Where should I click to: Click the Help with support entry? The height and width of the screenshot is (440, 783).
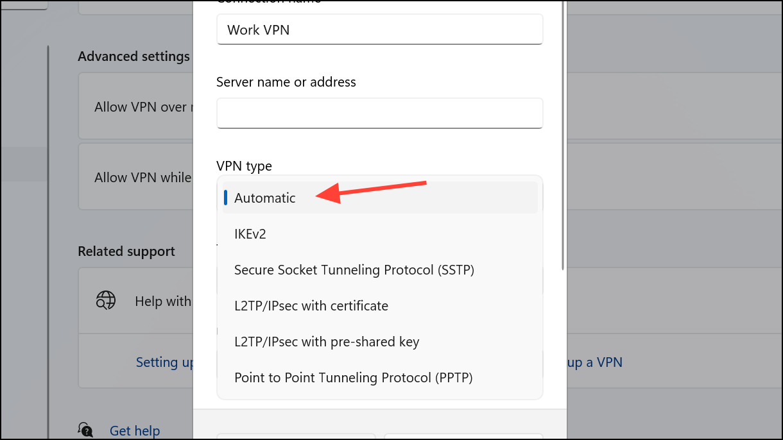coord(162,300)
